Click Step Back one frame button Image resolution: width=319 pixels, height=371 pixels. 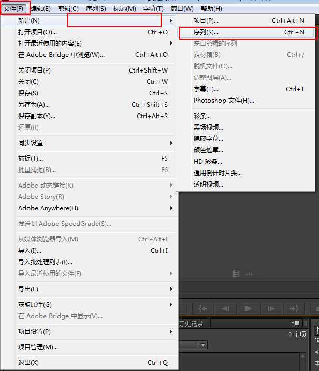pyautogui.click(x=226, y=308)
